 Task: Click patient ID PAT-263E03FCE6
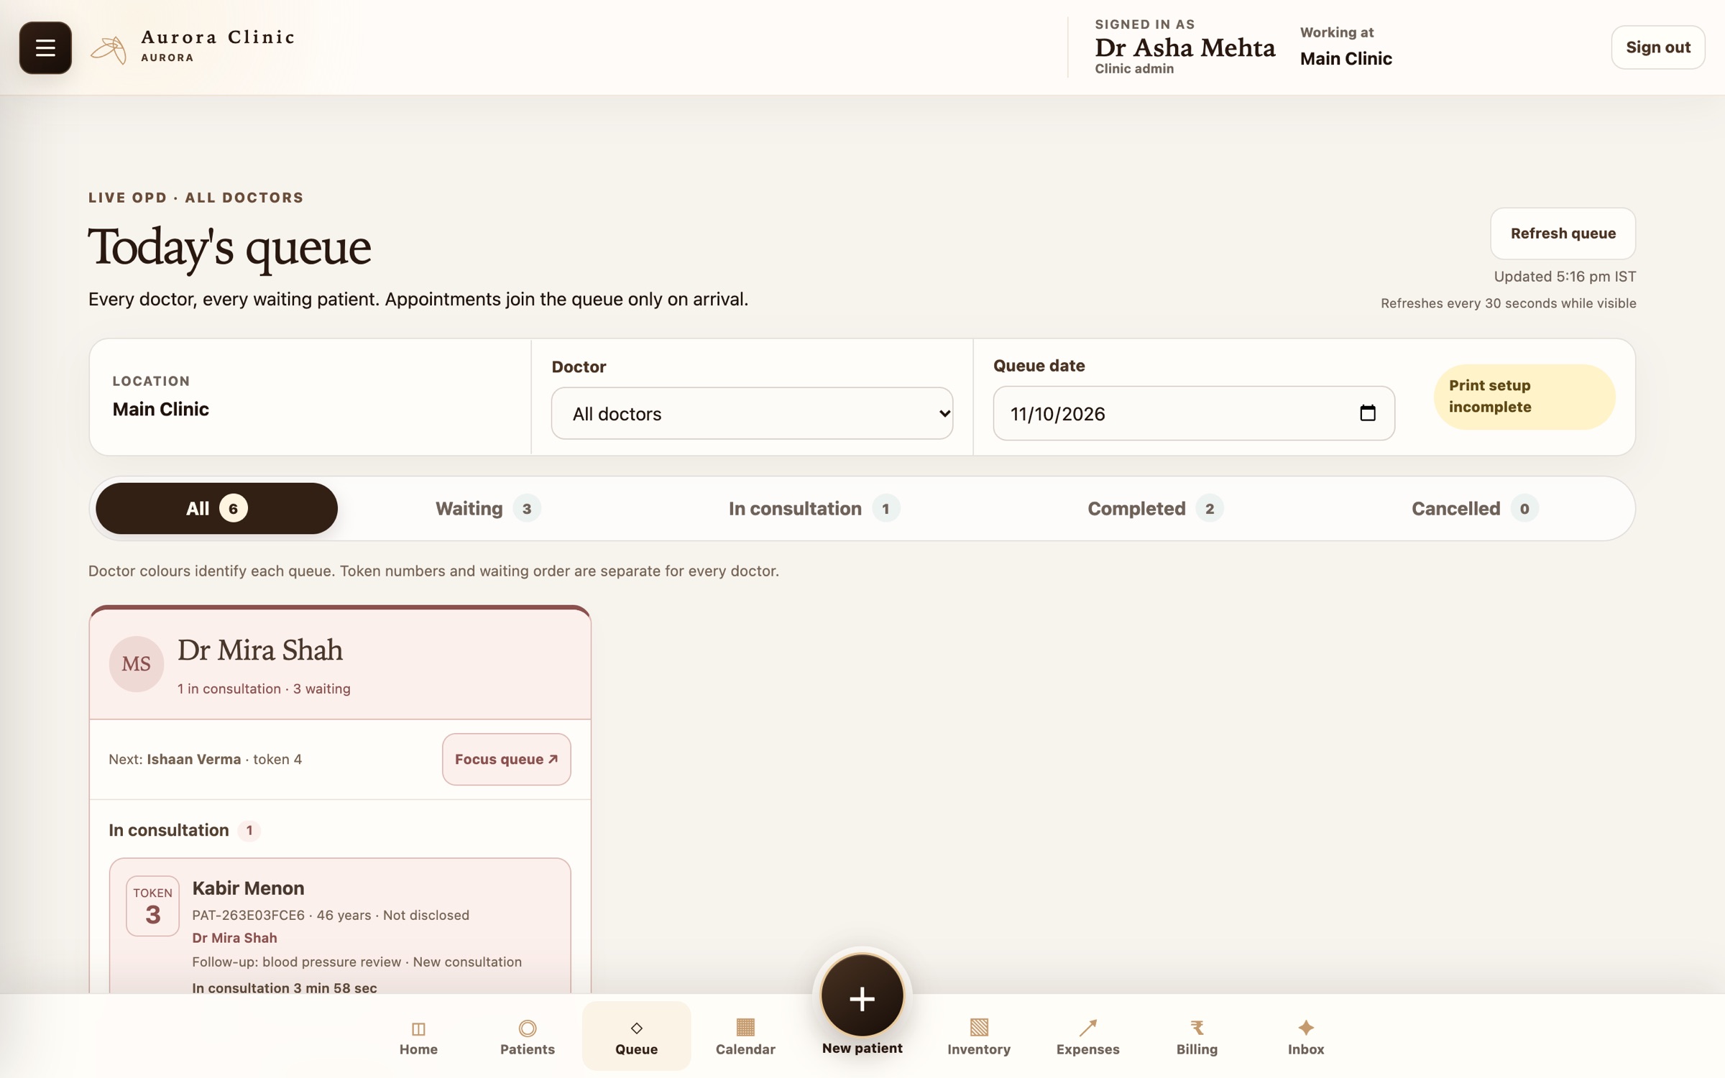click(x=248, y=915)
